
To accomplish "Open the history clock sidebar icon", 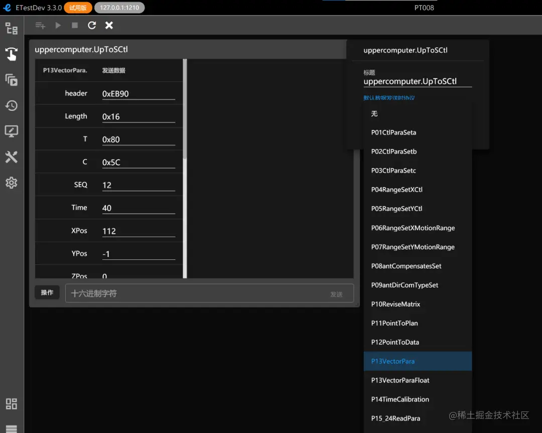I will tap(12, 105).
